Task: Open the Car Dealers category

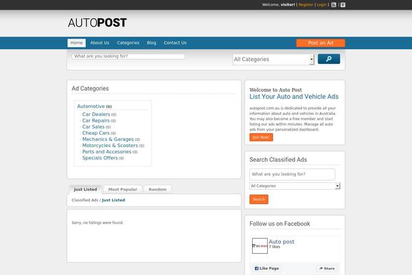Action: pyautogui.click(x=96, y=114)
